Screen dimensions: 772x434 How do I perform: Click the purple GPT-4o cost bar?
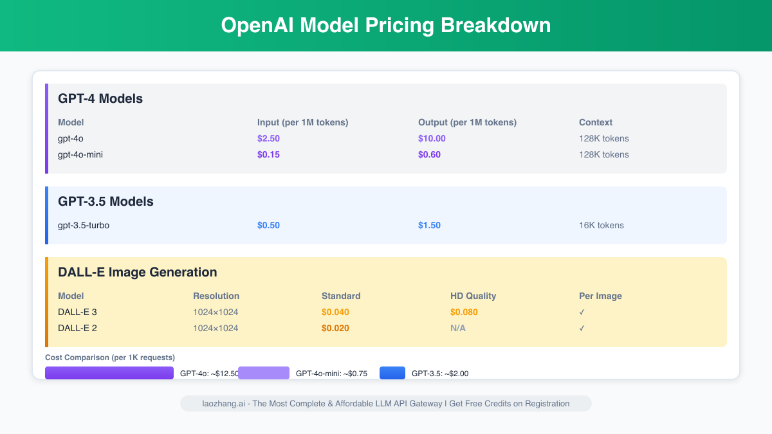(x=109, y=373)
